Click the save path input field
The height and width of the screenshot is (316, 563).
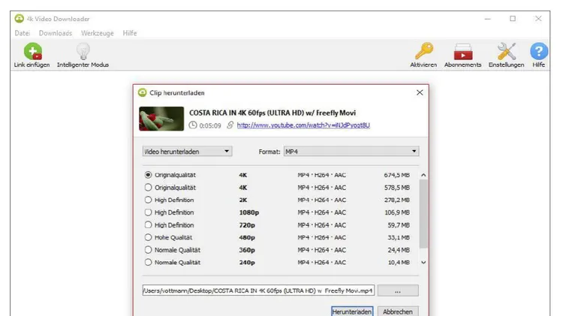pos(258,290)
